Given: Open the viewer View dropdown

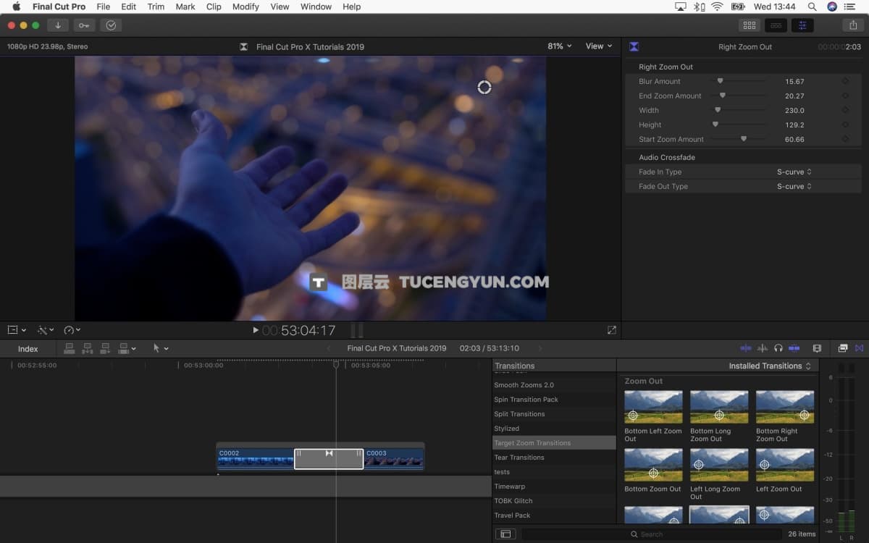Looking at the screenshot, I should pos(598,46).
